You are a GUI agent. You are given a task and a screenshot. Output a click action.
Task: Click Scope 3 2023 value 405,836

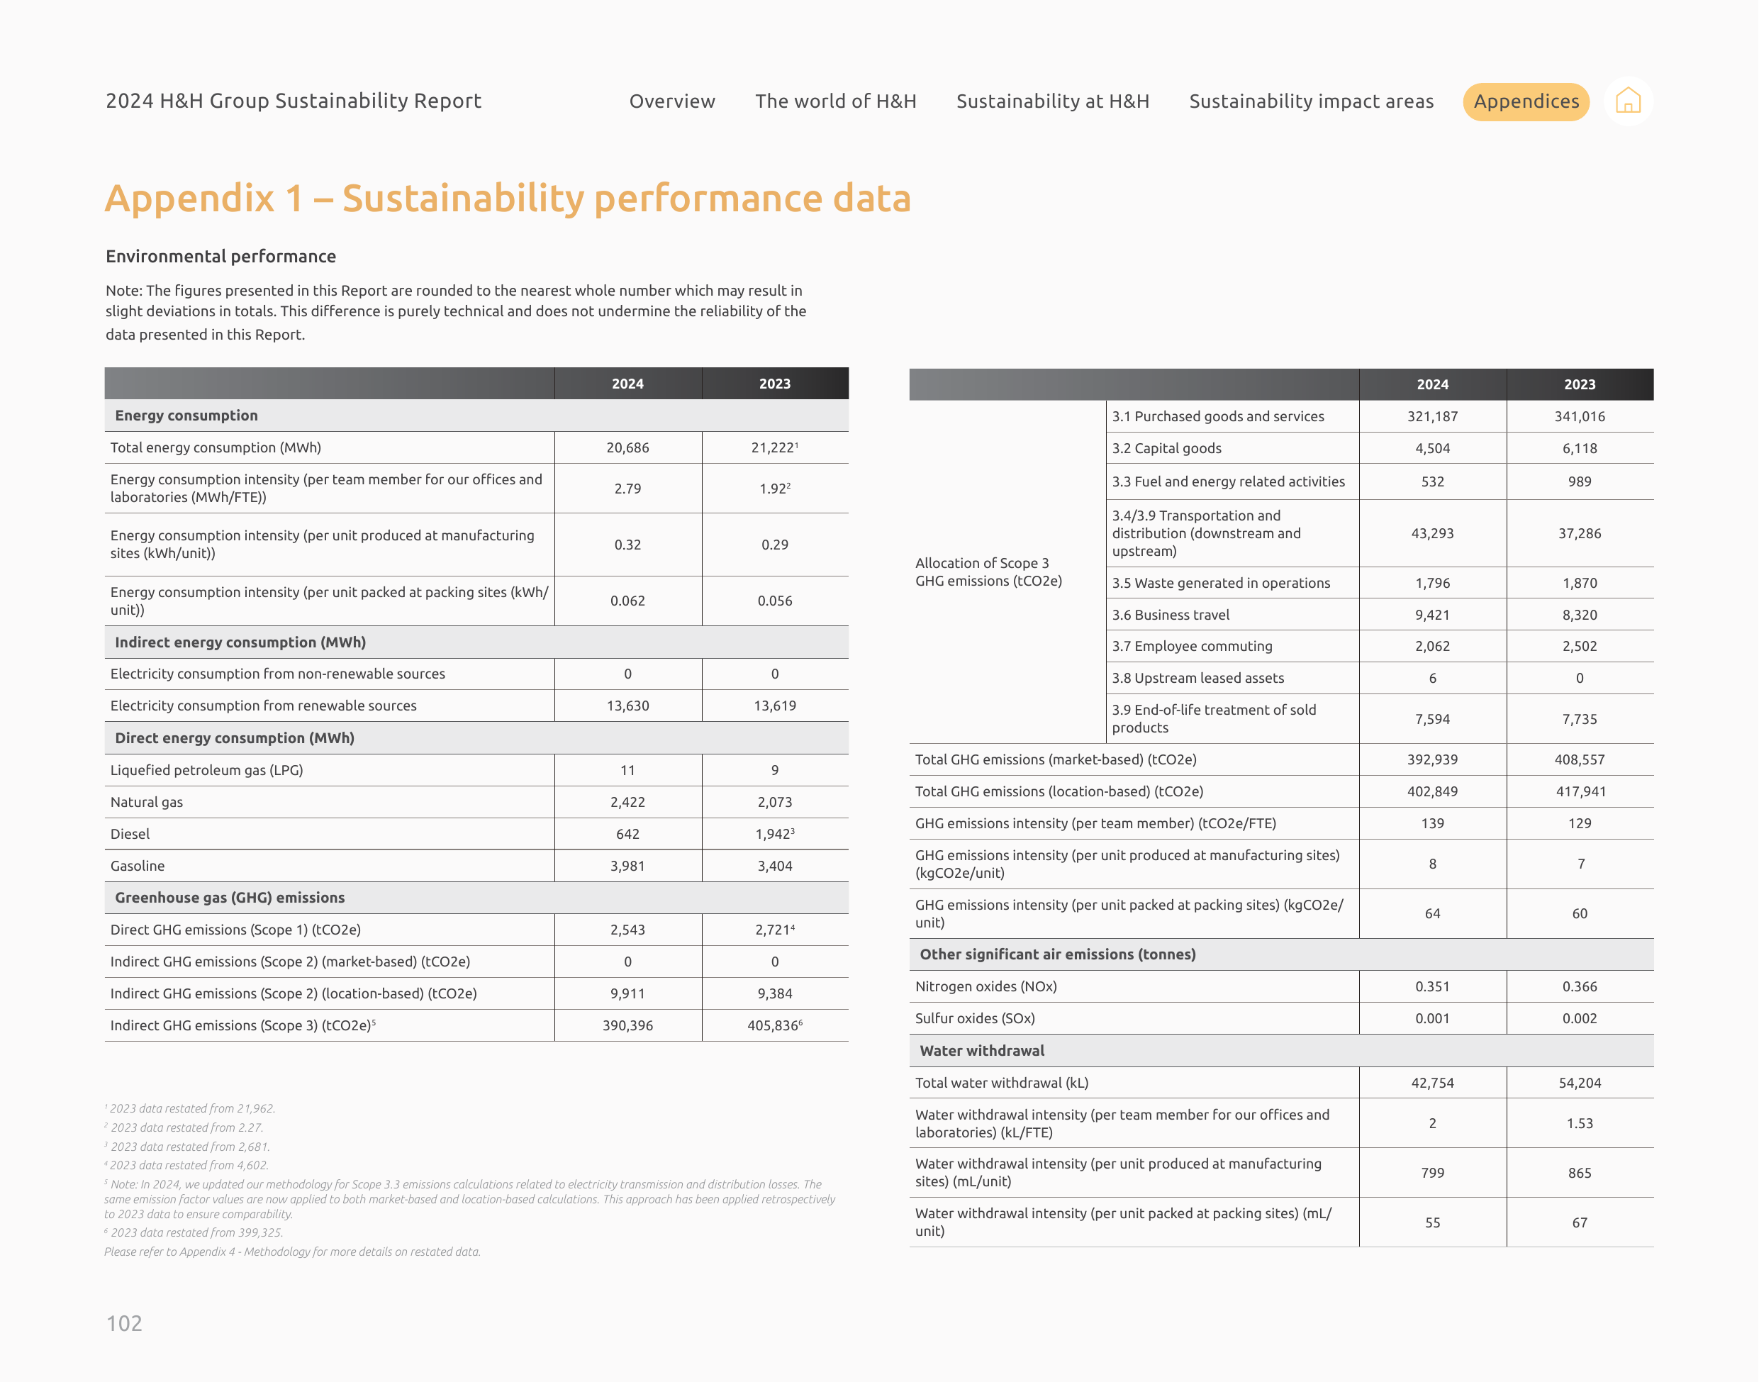[774, 1025]
